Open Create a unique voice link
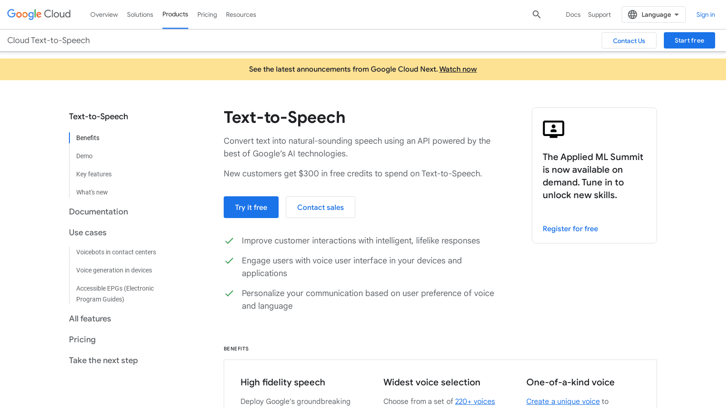726x408 pixels. pos(563,401)
